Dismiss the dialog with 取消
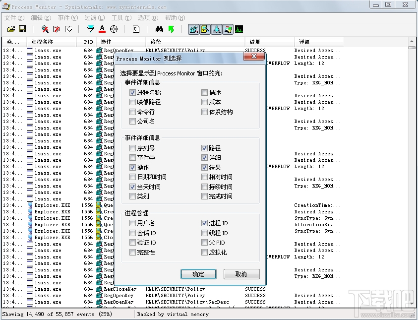Image resolution: width=418 pixels, height=320 pixels. tap(241, 274)
